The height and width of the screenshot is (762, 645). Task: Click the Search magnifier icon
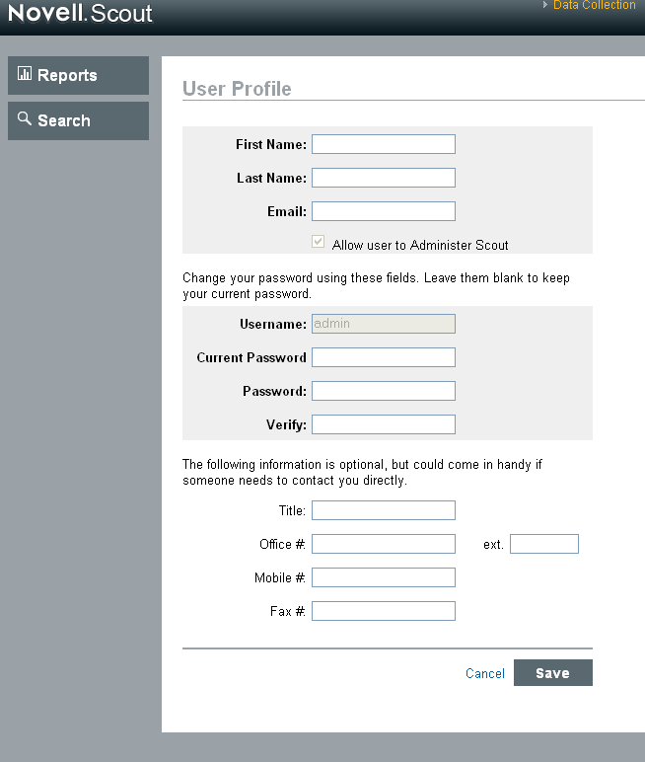coord(25,118)
